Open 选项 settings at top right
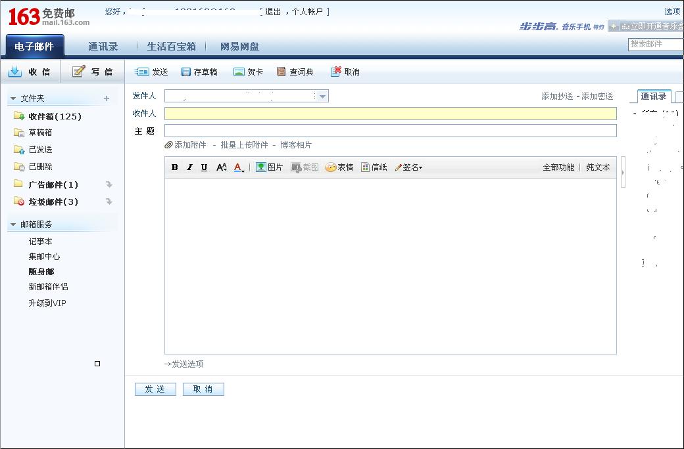684x449 pixels. click(x=672, y=12)
